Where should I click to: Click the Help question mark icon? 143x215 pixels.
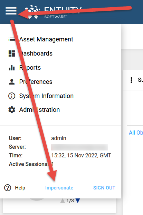[x=8, y=188]
